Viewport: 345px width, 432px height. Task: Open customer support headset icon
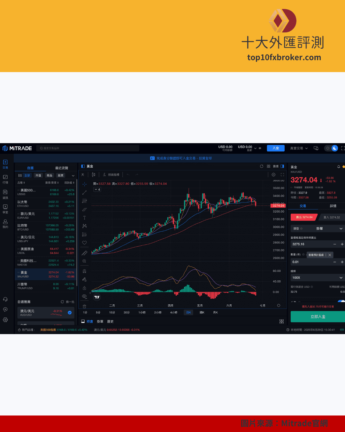[x=5, y=300]
